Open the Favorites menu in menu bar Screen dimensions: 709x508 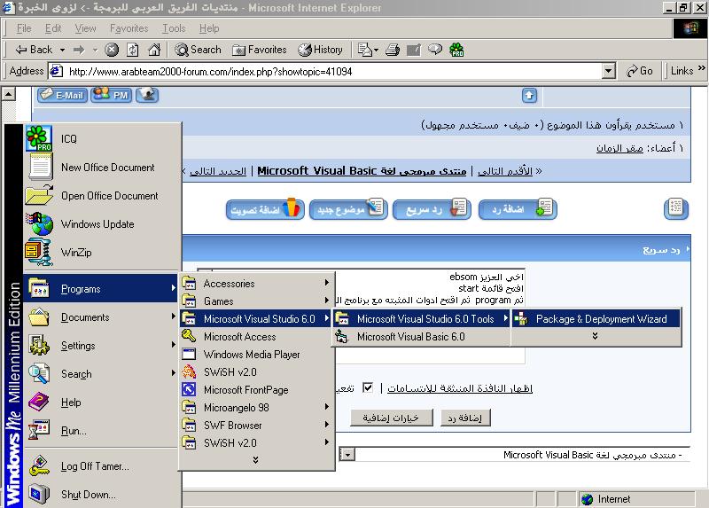point(129,28)
